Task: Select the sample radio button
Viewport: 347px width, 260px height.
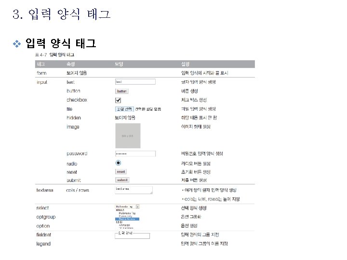Action: (x=118, y=163)
